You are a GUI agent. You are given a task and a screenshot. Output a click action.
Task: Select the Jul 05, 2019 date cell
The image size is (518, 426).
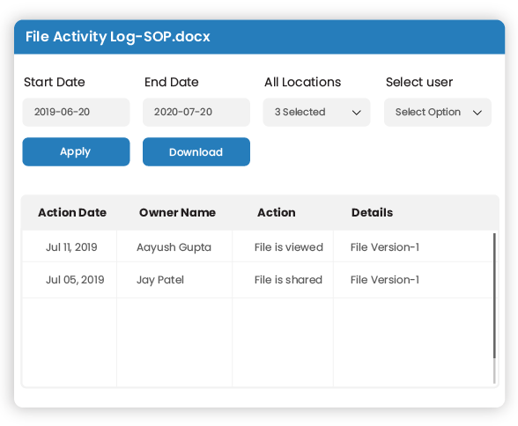tap(70, 280)
